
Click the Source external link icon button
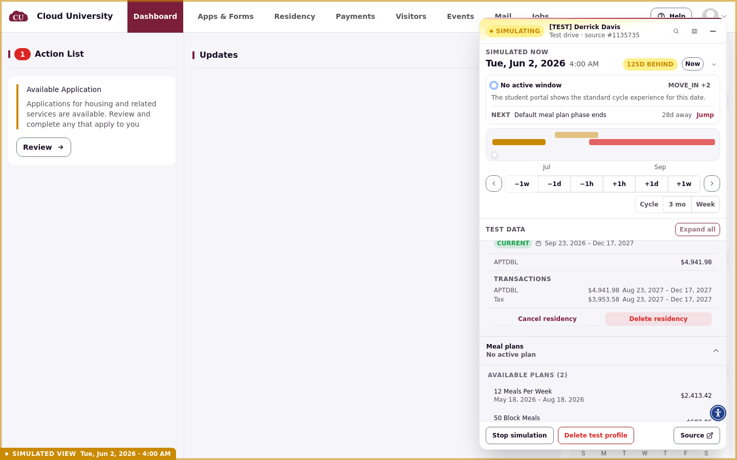click(697, 435)
